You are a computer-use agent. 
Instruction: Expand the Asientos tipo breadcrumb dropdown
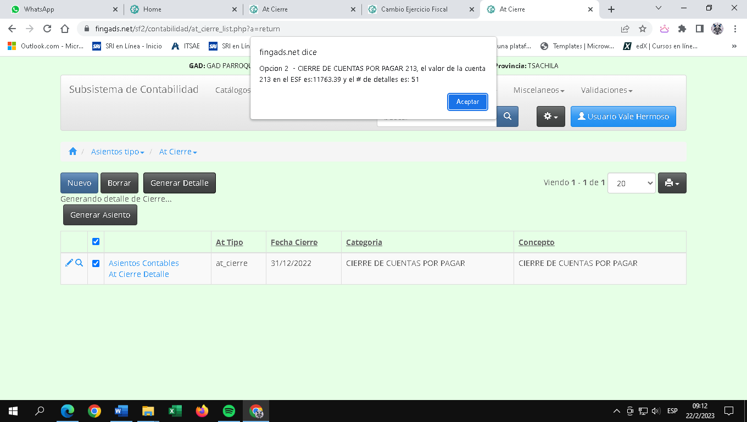118,152
